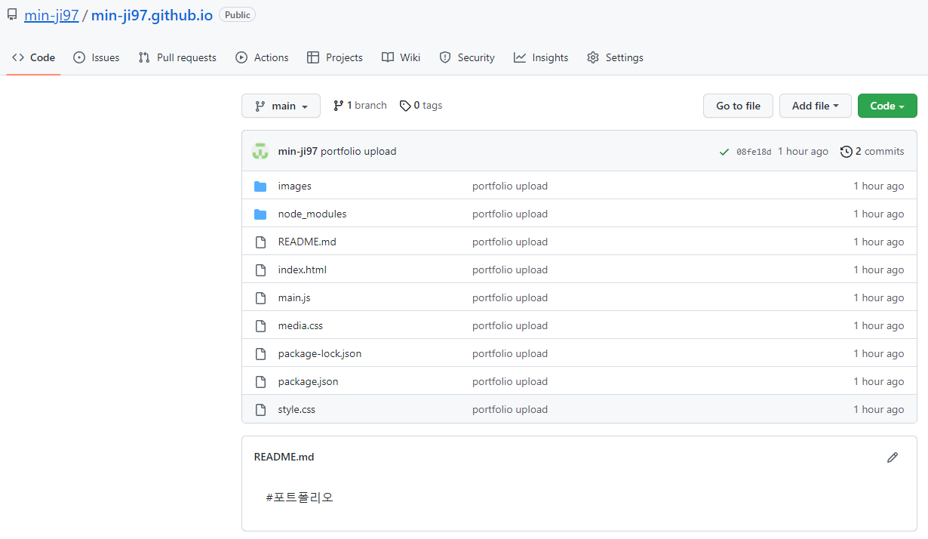The width and height of the screenshot is (928, 539).
Task: Click the #포트폴리오 readme text
Action: 300,497
